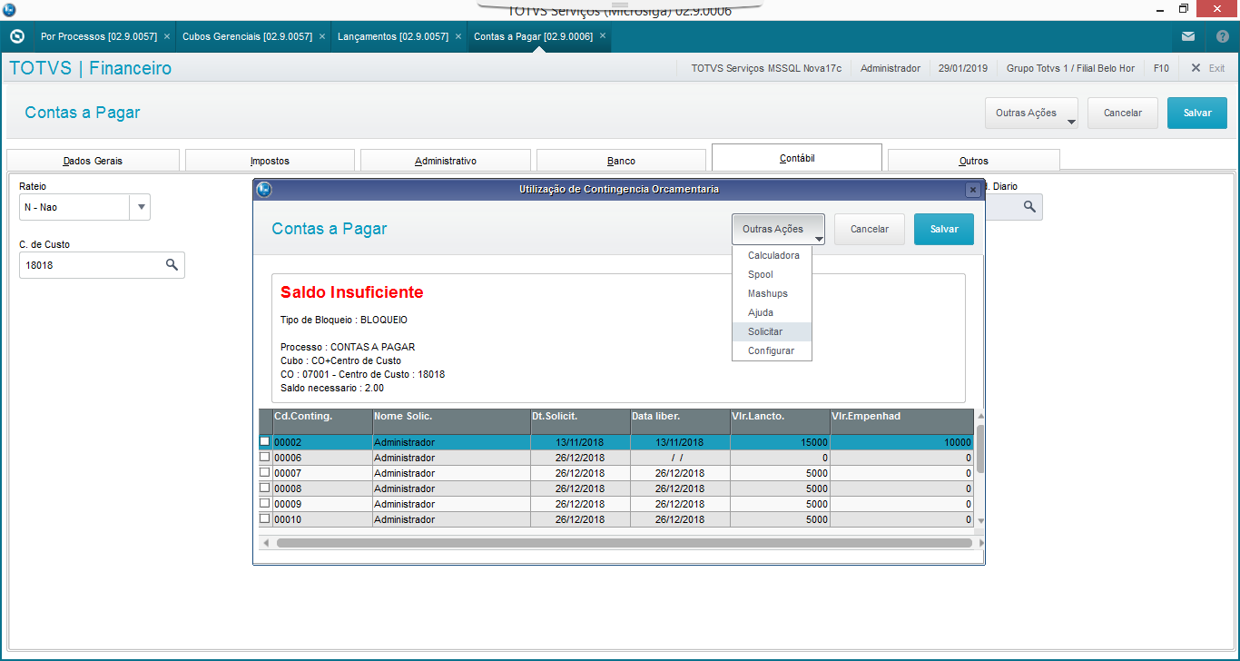Screen dimensions: 1240x661
Task: Close the Cubos Gerenciais tab
Action: (x=322, y=36)
